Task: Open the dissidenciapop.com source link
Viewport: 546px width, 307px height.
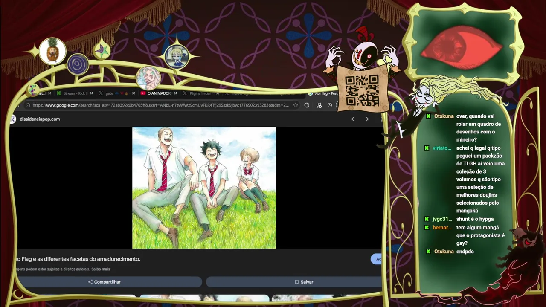Action: click(x=40, y=119)
